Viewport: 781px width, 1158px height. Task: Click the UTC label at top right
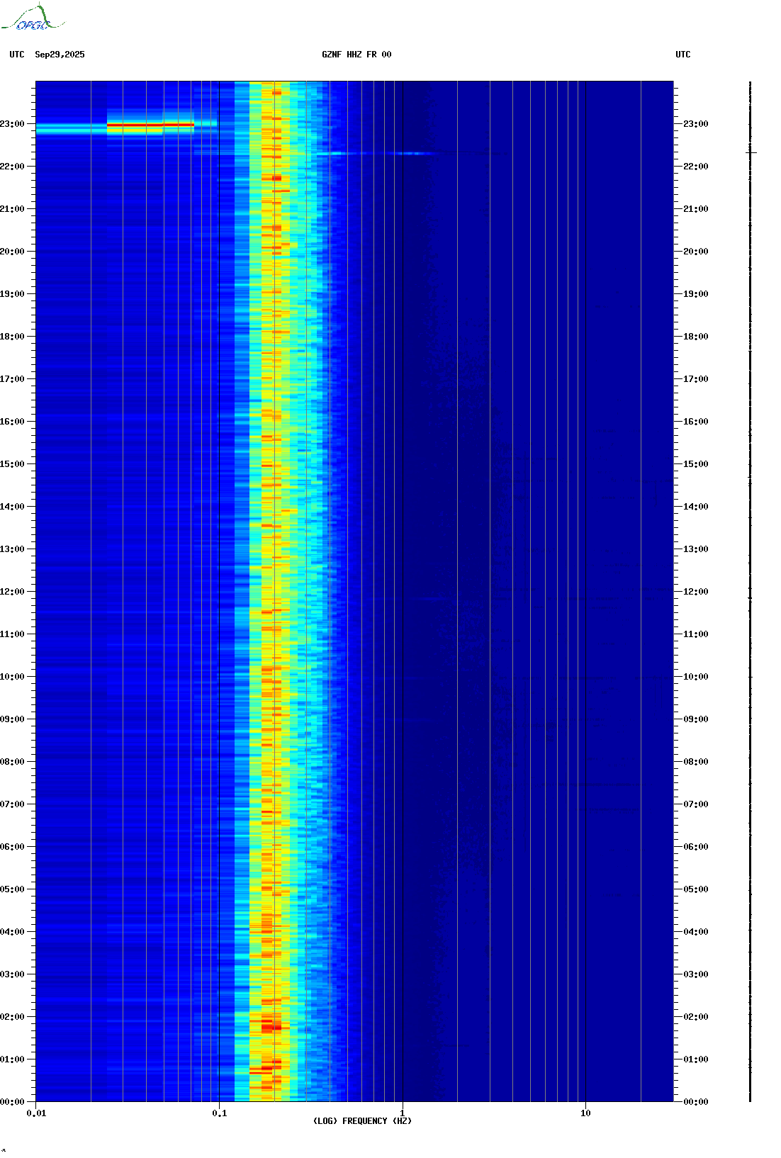pyautogui.click(x=683, y=55)
